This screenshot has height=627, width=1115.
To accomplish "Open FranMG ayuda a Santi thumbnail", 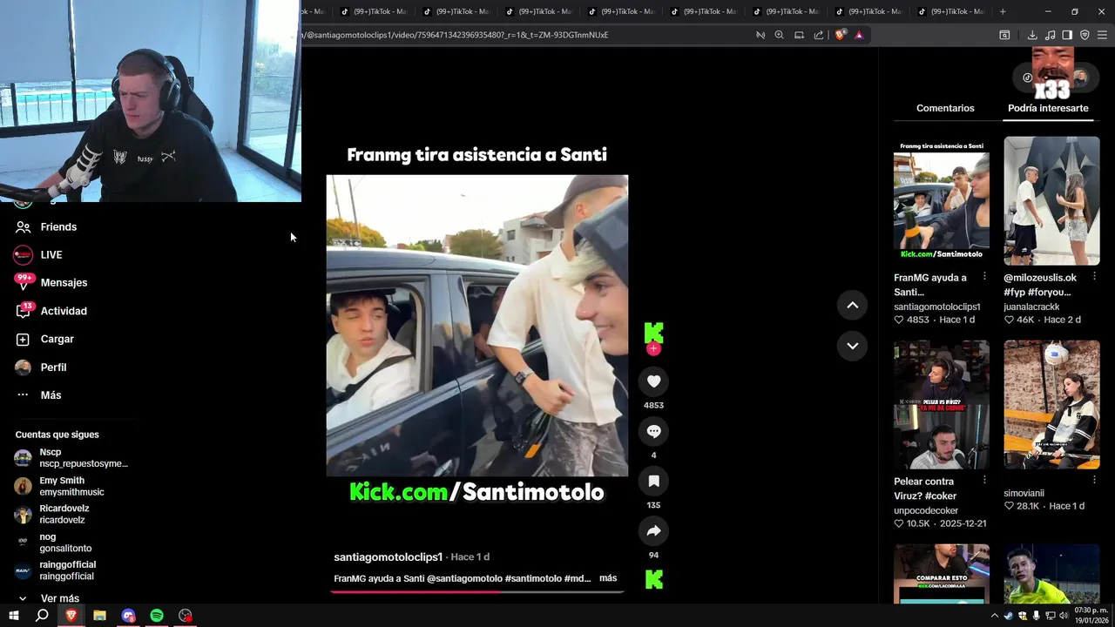I will [942, 200].
